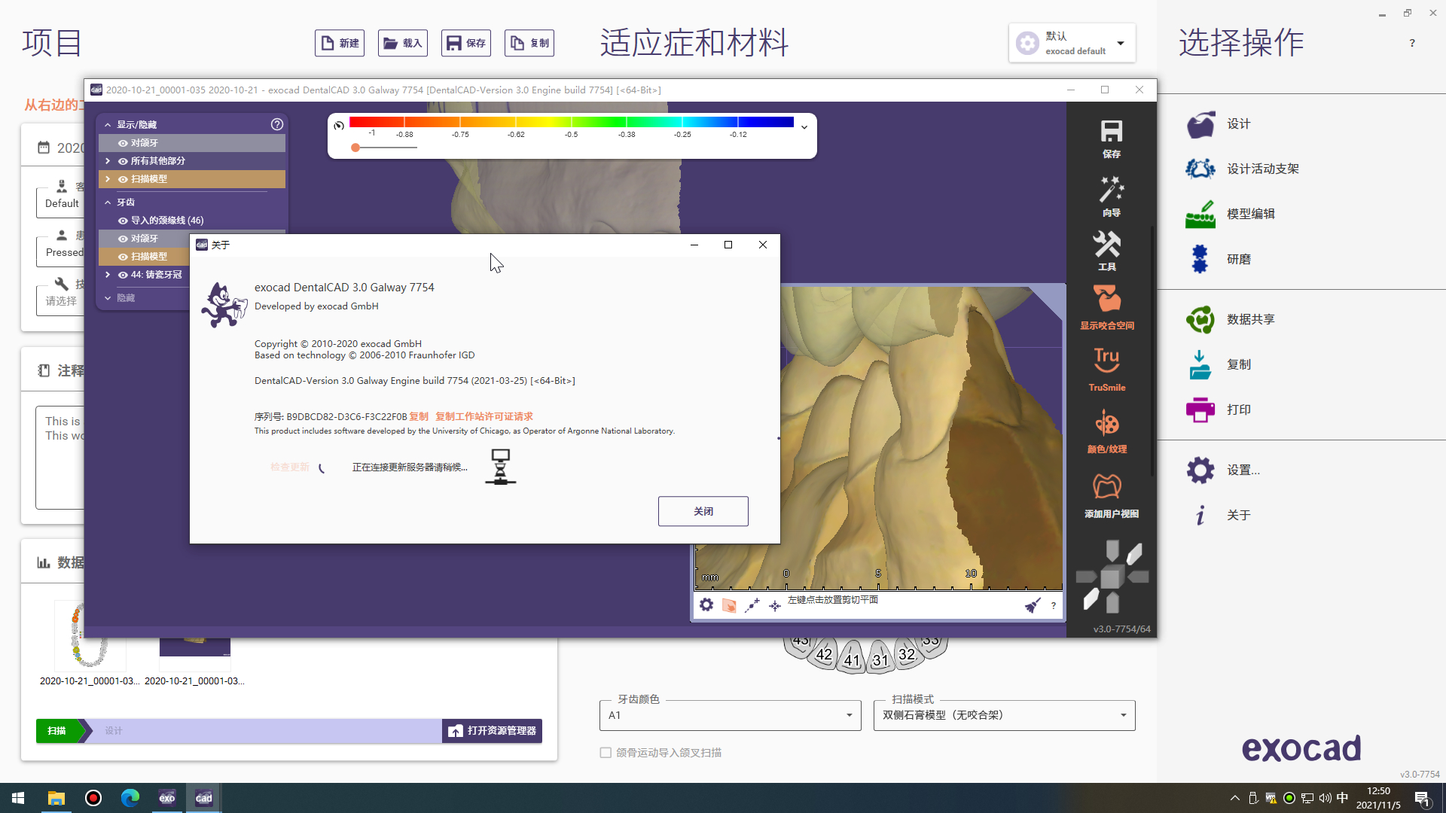Collapse the 牙齿 section
Viewport: 1446px width, 813px height.
pos(108,202)
